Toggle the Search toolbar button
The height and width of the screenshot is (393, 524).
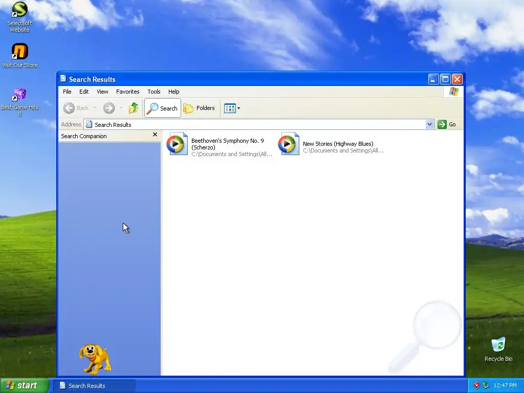point(162,108)
